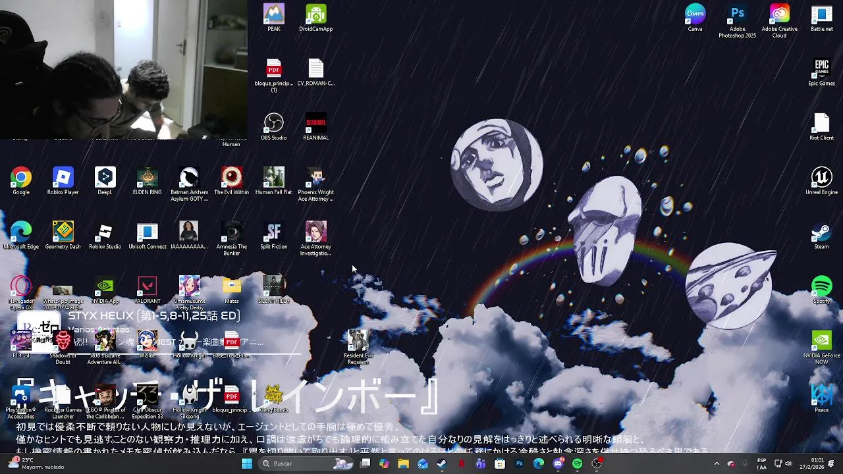Open the bloque_princip... (1) PDF under PEAK
Viewport: 843px width, 474px height.
[274, 75]
